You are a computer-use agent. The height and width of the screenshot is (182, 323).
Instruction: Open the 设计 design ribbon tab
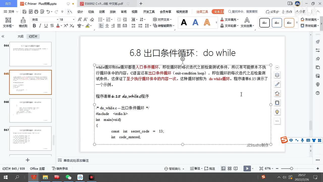point(80,12)
